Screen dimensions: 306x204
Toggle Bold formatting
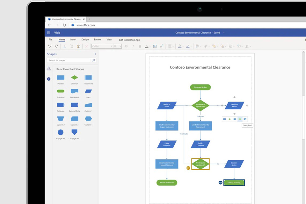[126, 46]
